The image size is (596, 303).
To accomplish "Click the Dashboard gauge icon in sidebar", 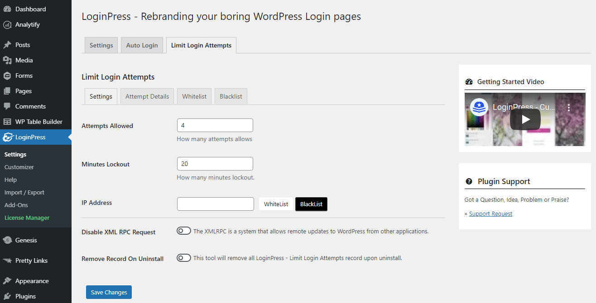I will [7, 9].
